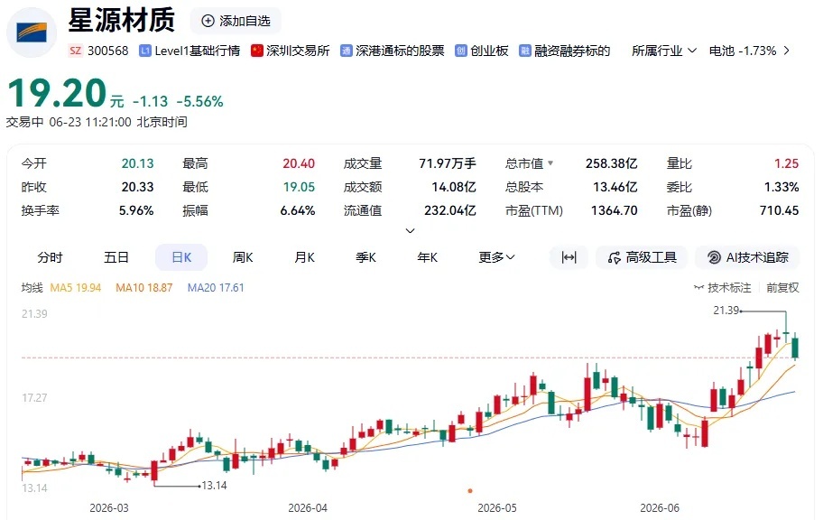Click the MA20 17.61 indicator label
823x520 pixels.
coord(216,287)
